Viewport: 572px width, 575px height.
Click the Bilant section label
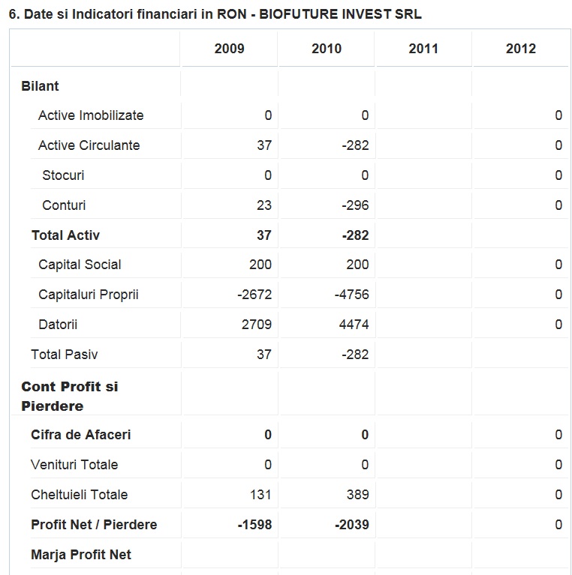(41, 86)
